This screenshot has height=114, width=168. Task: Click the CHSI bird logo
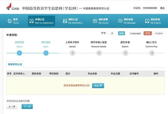click(x=9, y=7)
